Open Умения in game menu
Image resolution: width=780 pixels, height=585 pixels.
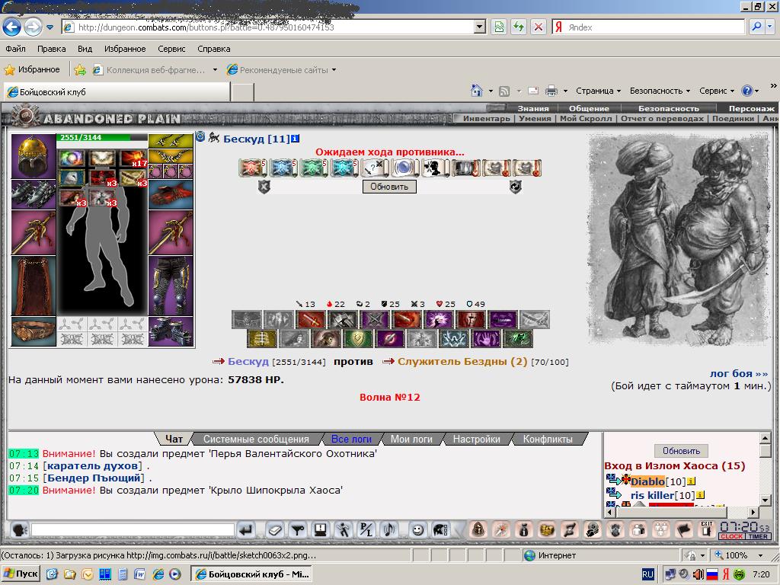[535, 118]
